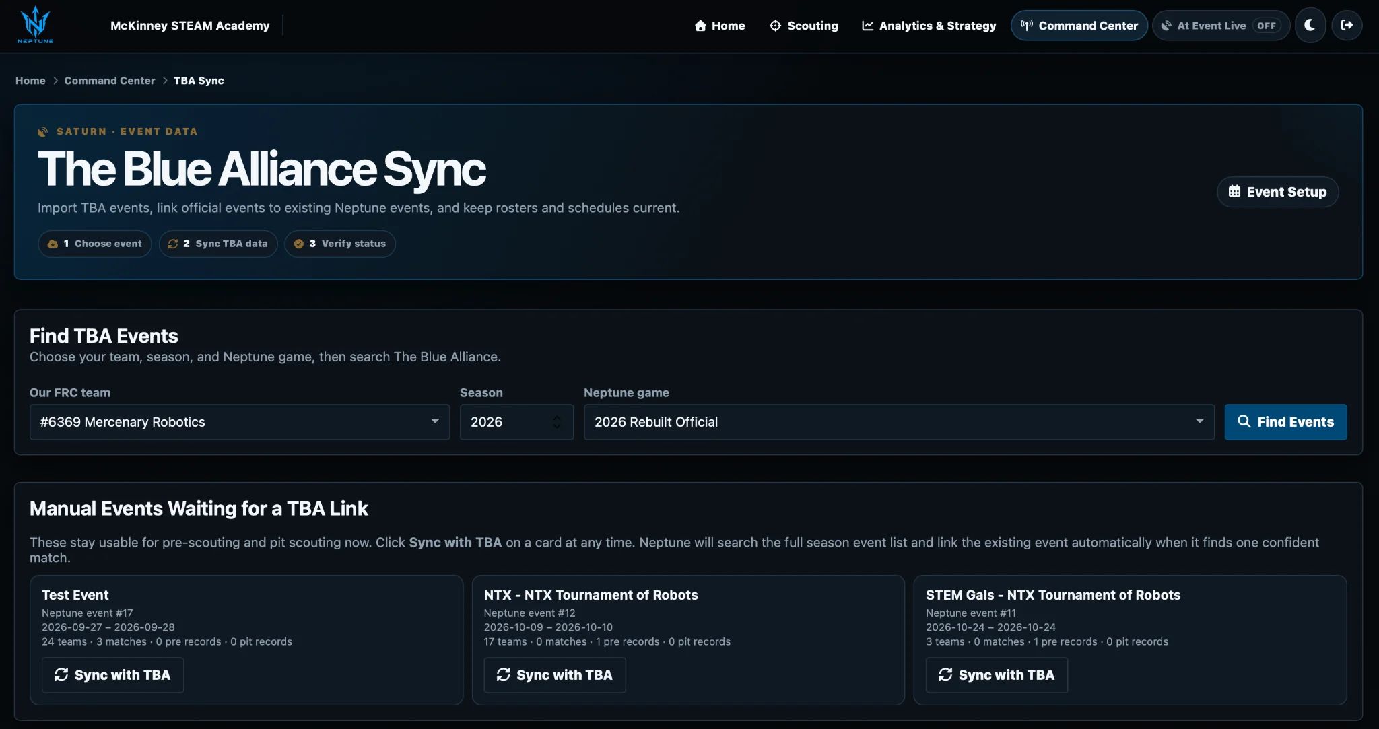Click the Find Events button

point(1285,422)
